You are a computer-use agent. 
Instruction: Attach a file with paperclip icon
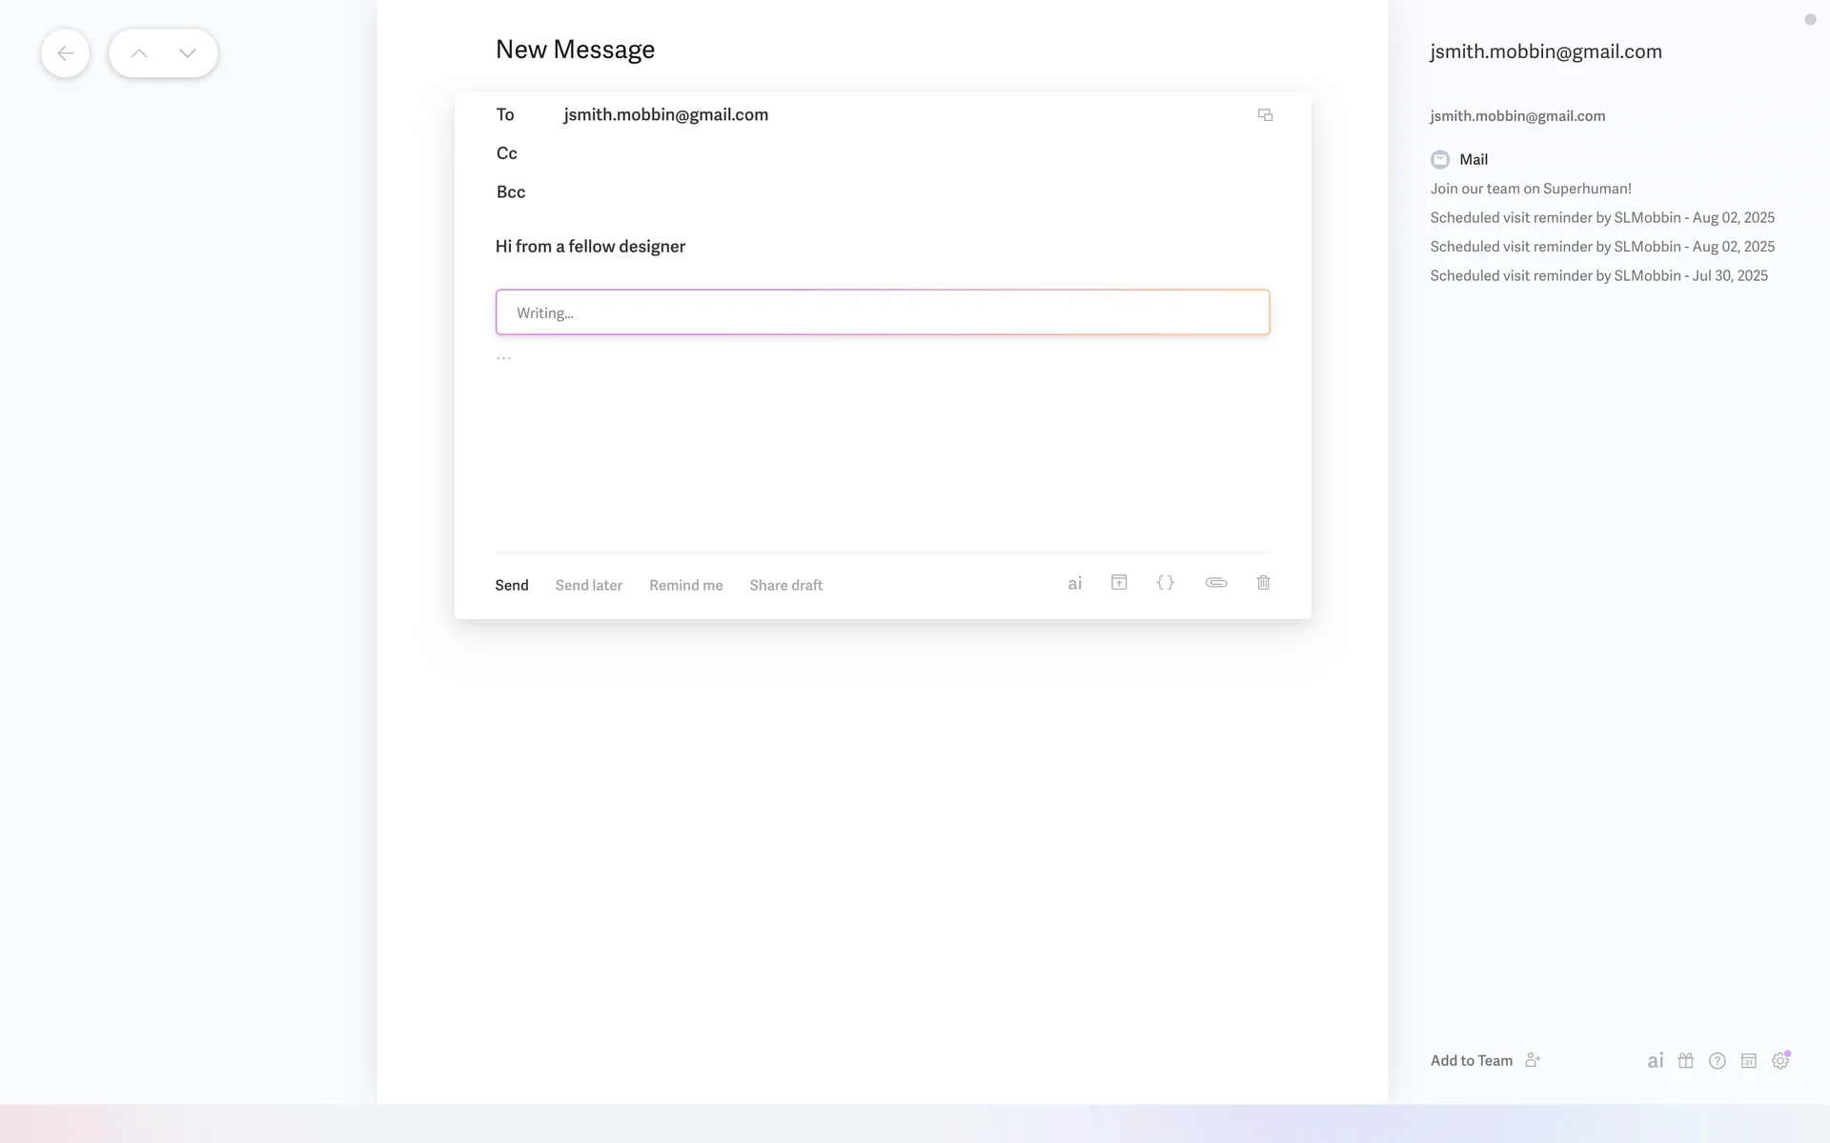pos(1215,583)
